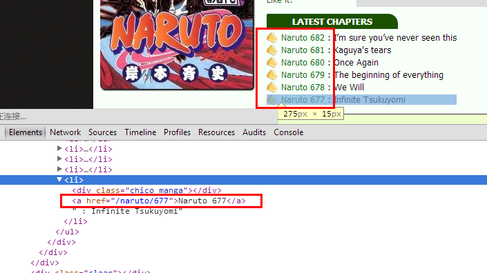Open the Naruto 679 chapter link
Viewport: 487px width, 273px height.
[x=303, y=75]
